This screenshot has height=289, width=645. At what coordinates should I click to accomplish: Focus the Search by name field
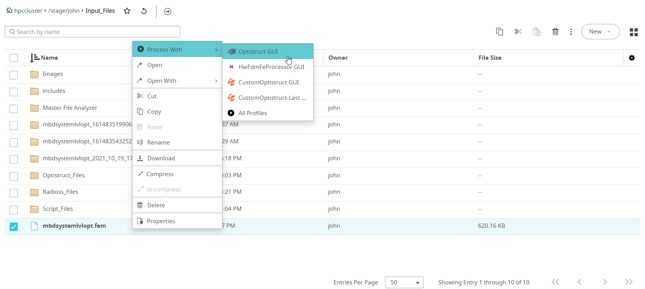point(92,32)
